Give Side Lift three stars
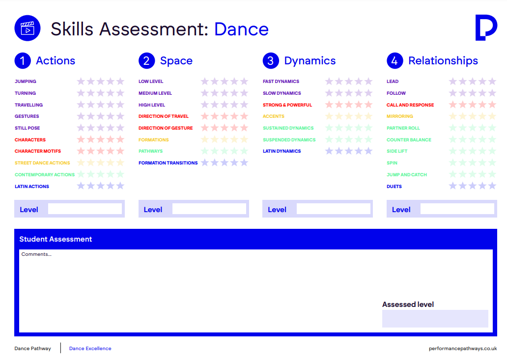The image size is (507, 357). coord(473,151)
